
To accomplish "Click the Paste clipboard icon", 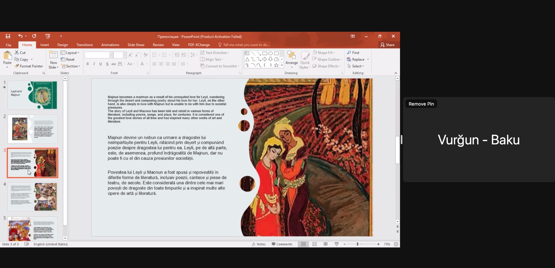I will 7,55.
